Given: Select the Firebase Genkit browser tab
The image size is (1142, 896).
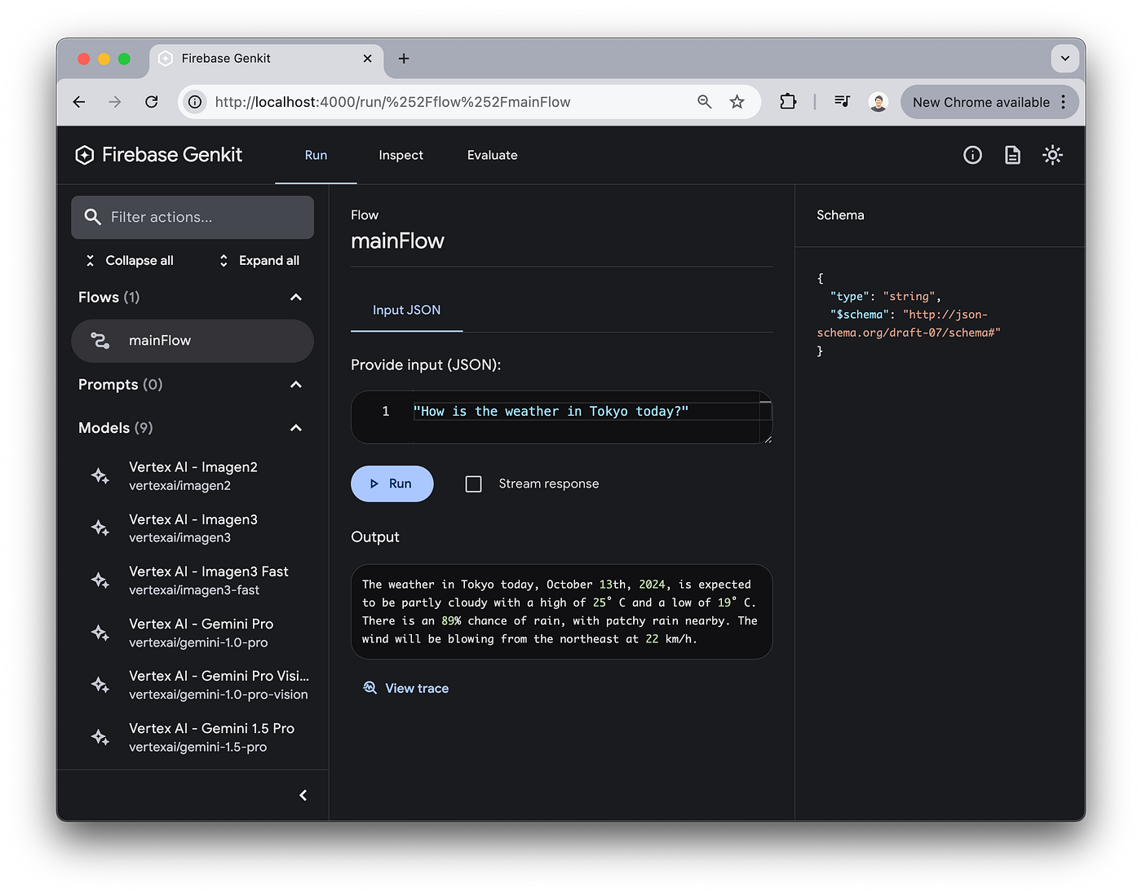Looking at the screenshot, I should (x=266, y=59).
